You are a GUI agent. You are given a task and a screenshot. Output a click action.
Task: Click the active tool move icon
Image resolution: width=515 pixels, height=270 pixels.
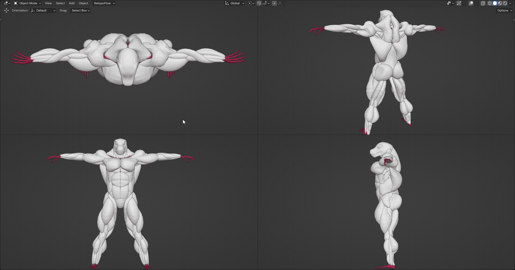(6, 10)
